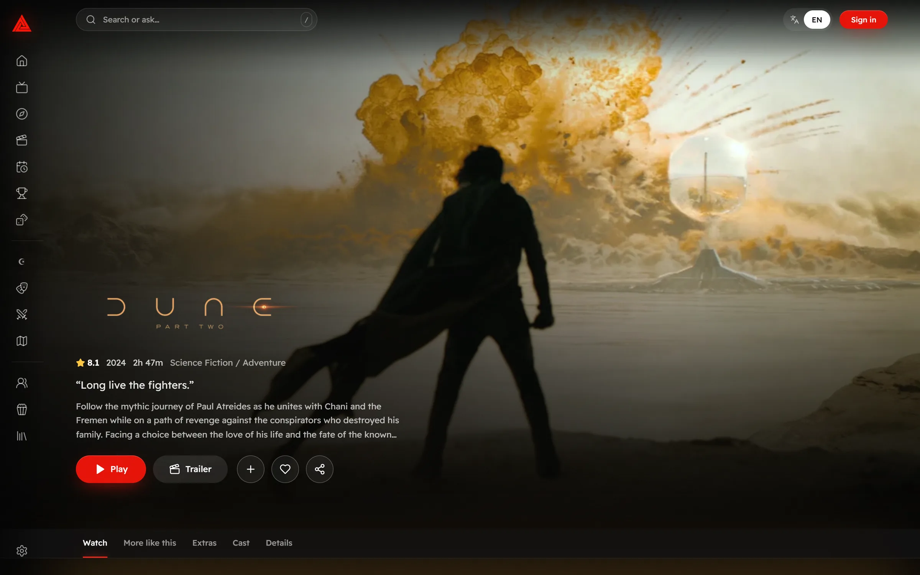Click the Adventure genre link
The height and width of the screenshot is (575, 920).
pos(264,363)
